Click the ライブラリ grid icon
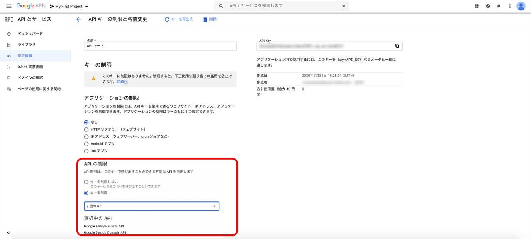 click(x=9, y=45)
